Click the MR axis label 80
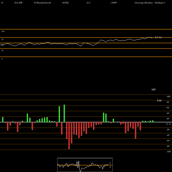172x172 pixels. point(168,102)
